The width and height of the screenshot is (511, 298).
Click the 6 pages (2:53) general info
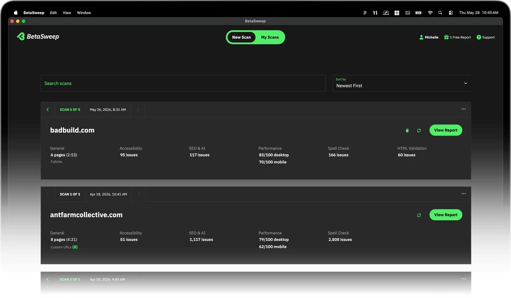tap(64, 155)
